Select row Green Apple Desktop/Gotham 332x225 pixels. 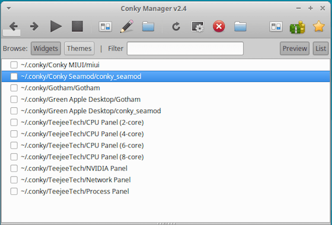166,99
